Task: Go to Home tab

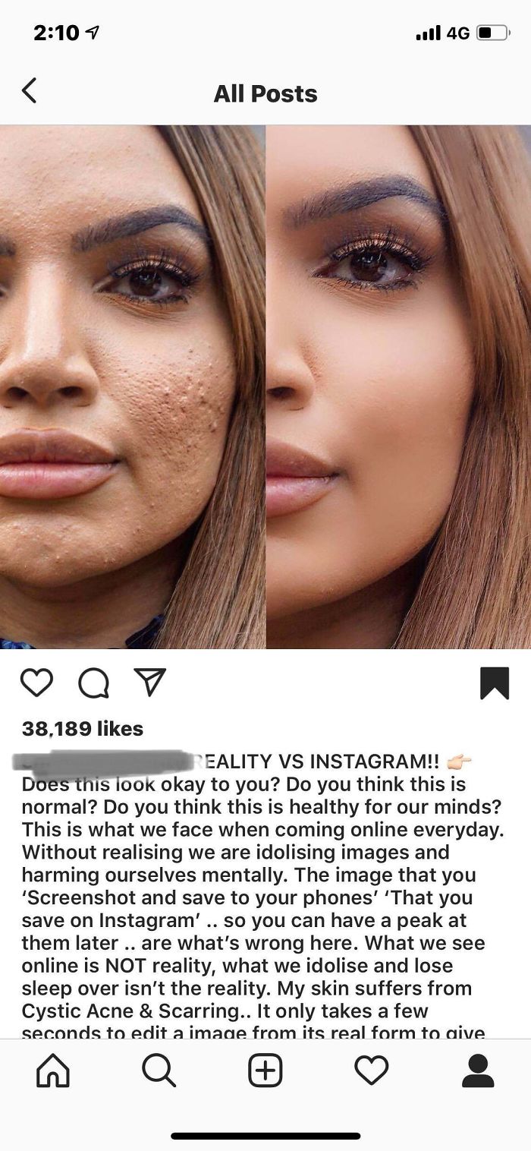Action: coord(53,1071)
